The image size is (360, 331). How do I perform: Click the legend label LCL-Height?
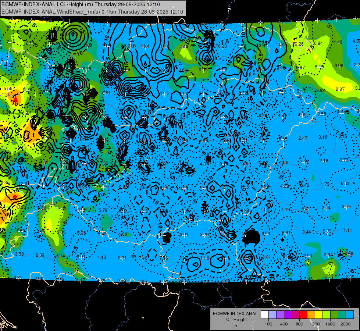point(235,320)
